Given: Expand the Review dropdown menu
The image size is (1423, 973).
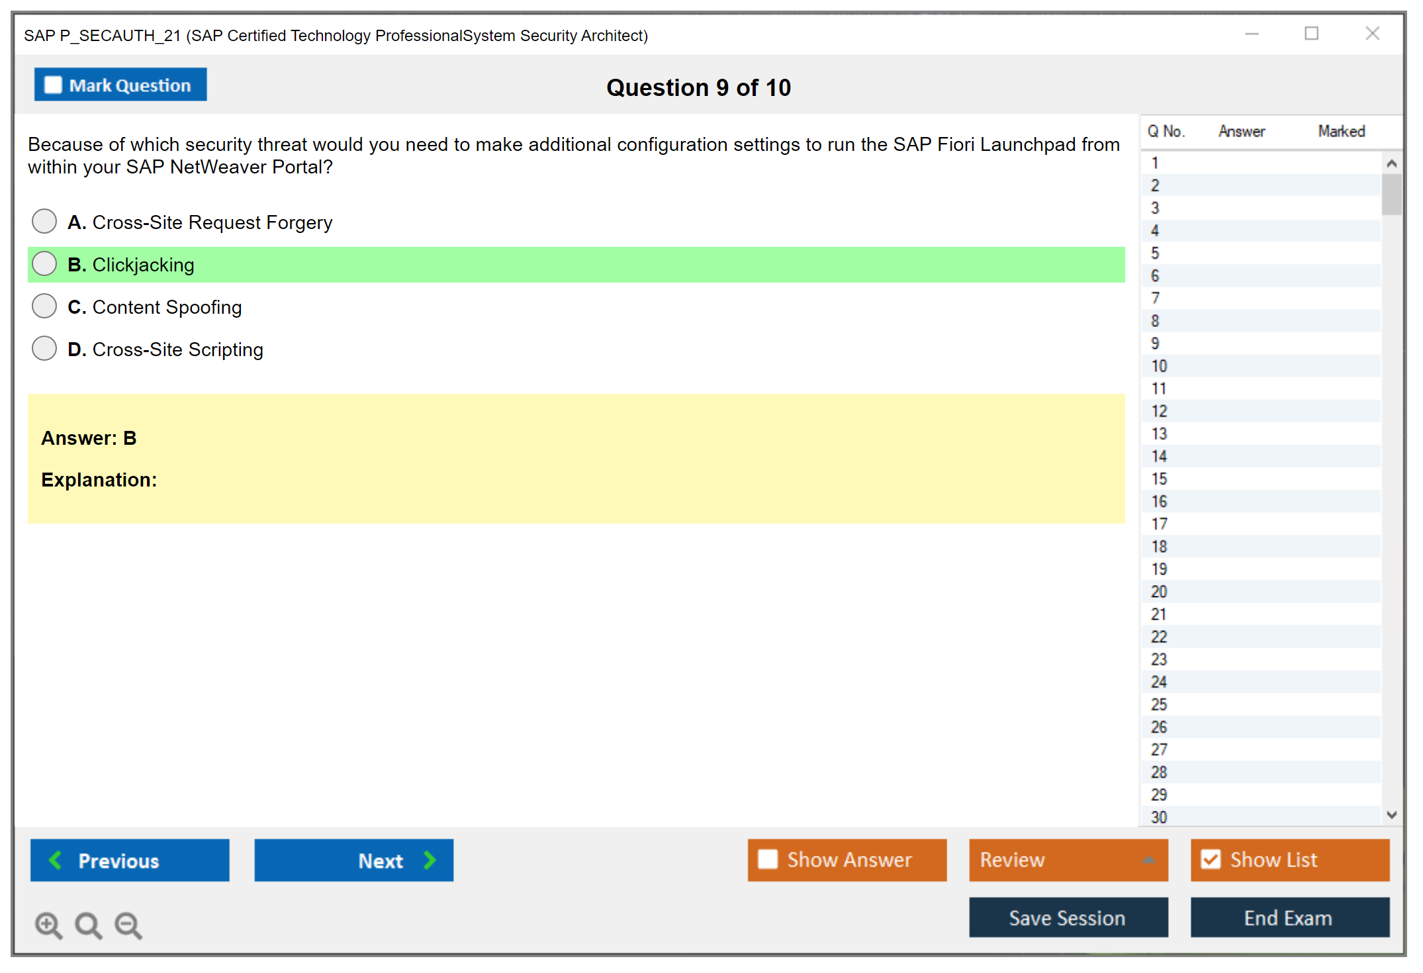Looking at the screenshot, I should click(x=1148, y=860).
